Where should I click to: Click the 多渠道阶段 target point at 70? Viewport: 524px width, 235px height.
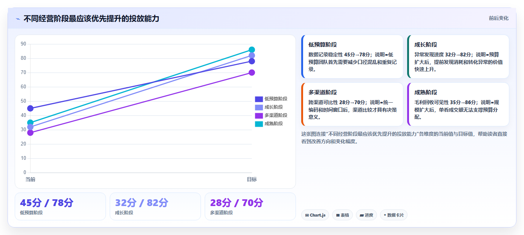(x=252, y=73)
